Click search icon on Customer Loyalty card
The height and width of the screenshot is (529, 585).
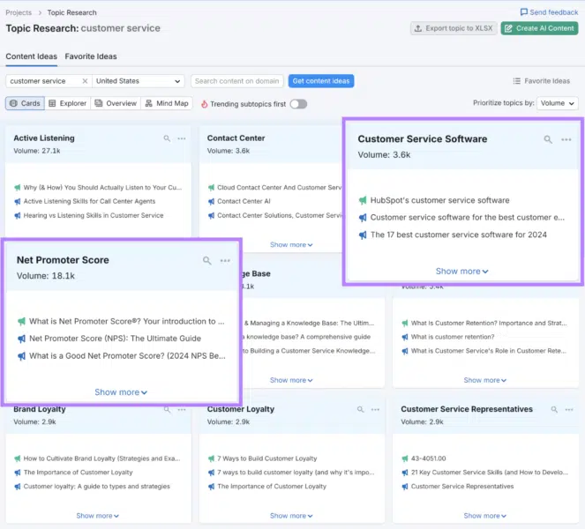(360, 409)
